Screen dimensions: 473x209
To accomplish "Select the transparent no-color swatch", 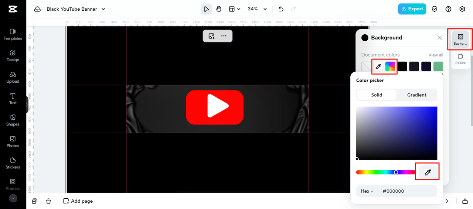I will (366, 66).
